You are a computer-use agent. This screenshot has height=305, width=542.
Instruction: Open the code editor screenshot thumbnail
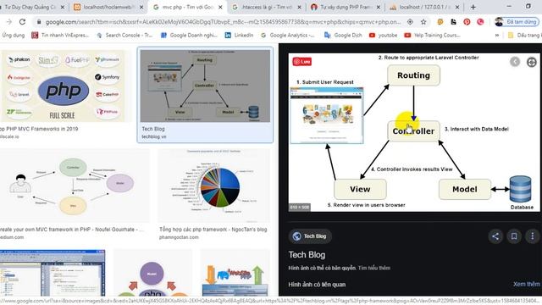53,273
